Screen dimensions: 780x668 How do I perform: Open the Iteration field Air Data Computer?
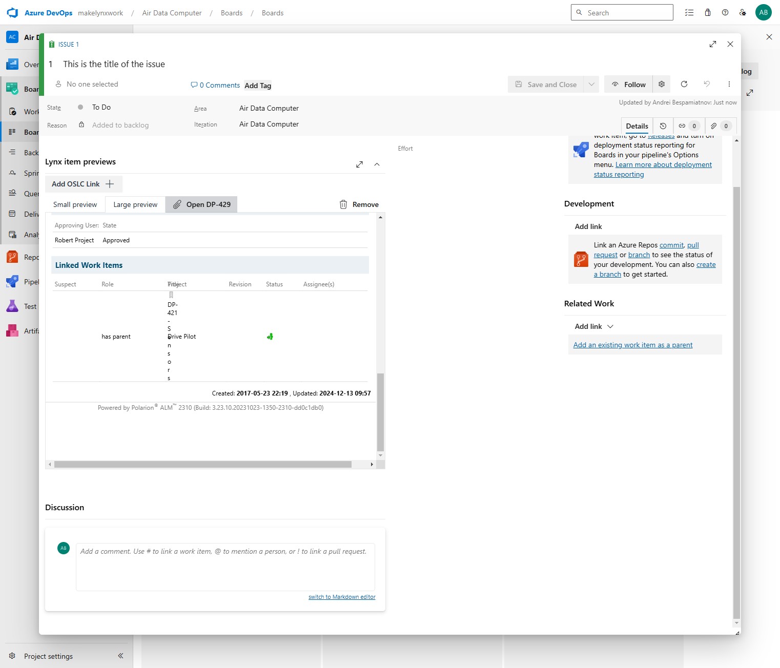(269, 124)
